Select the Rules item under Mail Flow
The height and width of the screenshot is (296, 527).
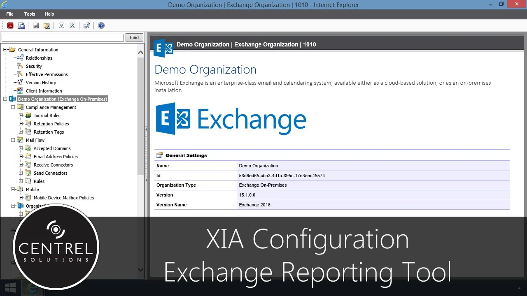pos(39,181)
